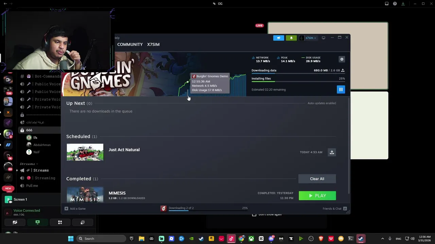Viewport: 435px width, 244px height.
Task: Open the X7SIM profile tab
Action: click(x=153, y=44)
